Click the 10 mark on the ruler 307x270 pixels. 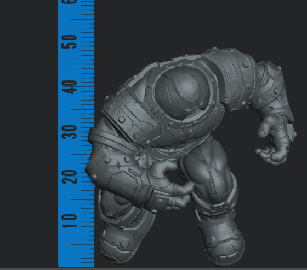coord(69,221)
